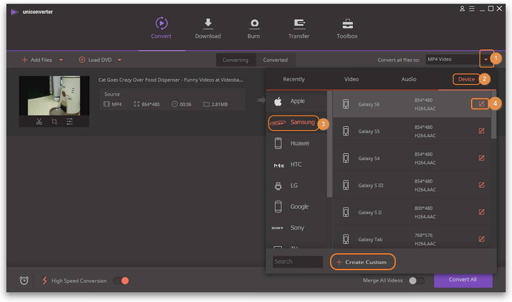Click Add Files button
Image resolution: width=512 pixels, height=302 pixels.
pyautogui.click(x=37, y=60)
